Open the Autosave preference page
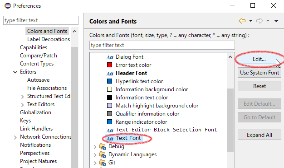The image size is (284, 168). (x=39, y=79)
